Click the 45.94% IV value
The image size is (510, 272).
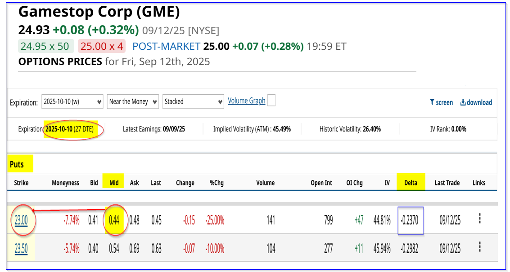tap(382, 249)
